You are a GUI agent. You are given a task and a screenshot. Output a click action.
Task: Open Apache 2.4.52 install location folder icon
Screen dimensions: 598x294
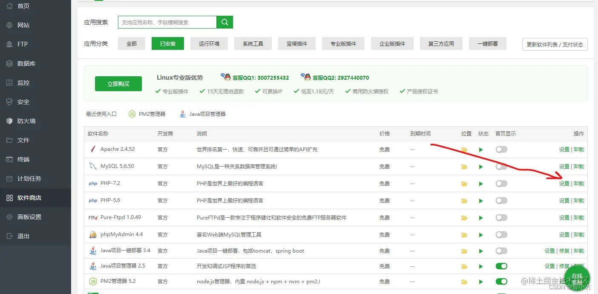pos(464,149)
